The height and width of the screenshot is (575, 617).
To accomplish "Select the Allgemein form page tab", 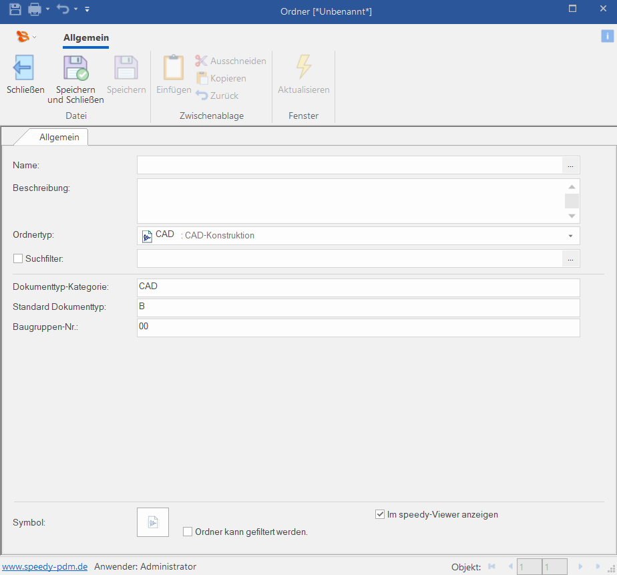I will pyautogui.click(x=59, y=137).
